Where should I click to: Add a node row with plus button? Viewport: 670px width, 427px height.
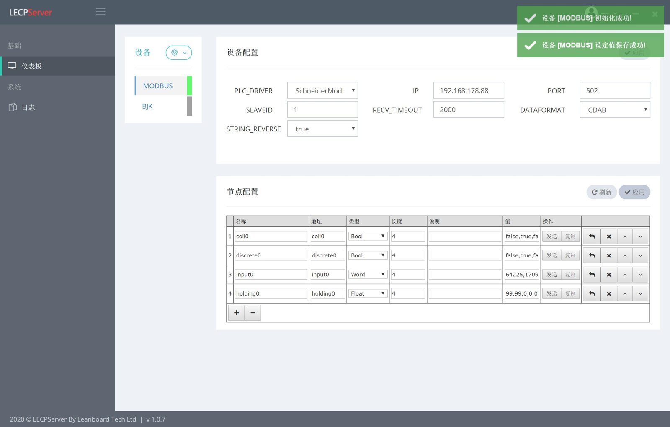[x=237, y=313]
